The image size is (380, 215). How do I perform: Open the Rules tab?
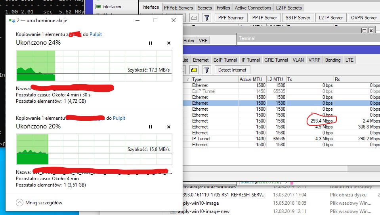189,41
